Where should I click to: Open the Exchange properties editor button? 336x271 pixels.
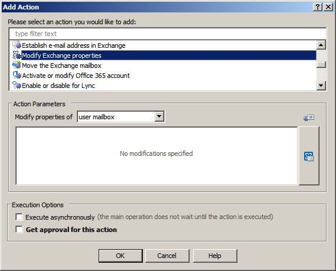(309, 156)
